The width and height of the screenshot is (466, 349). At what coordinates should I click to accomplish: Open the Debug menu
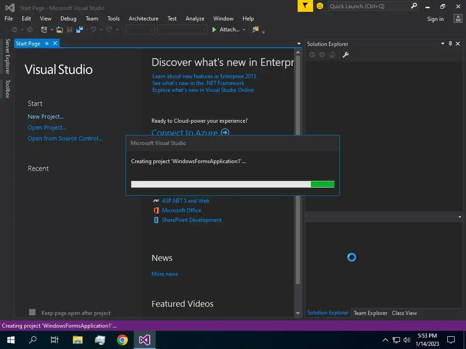coord(68,18)
